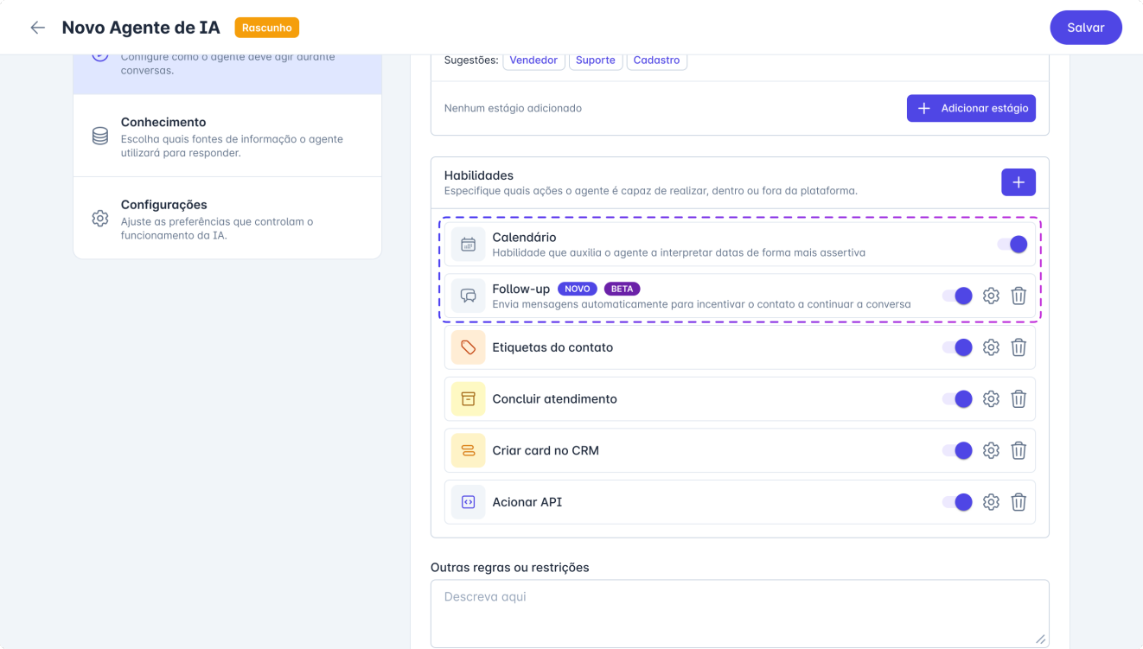Open Concluir atendimento settings gear
This screenshot has width=1143, height=649.
(x=991, y=399)
